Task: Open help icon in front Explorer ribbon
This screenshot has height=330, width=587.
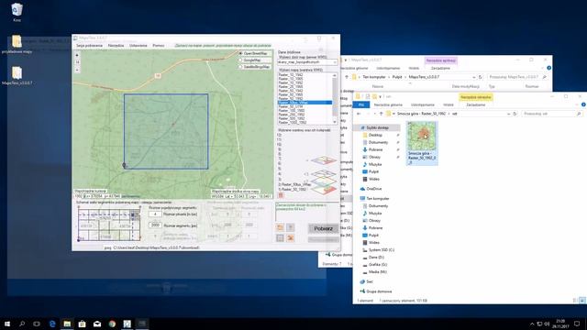Action: 583,104
